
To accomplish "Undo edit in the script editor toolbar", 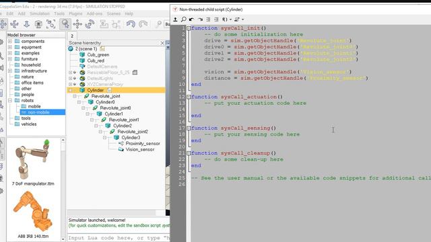I will [x=191, y=19].
